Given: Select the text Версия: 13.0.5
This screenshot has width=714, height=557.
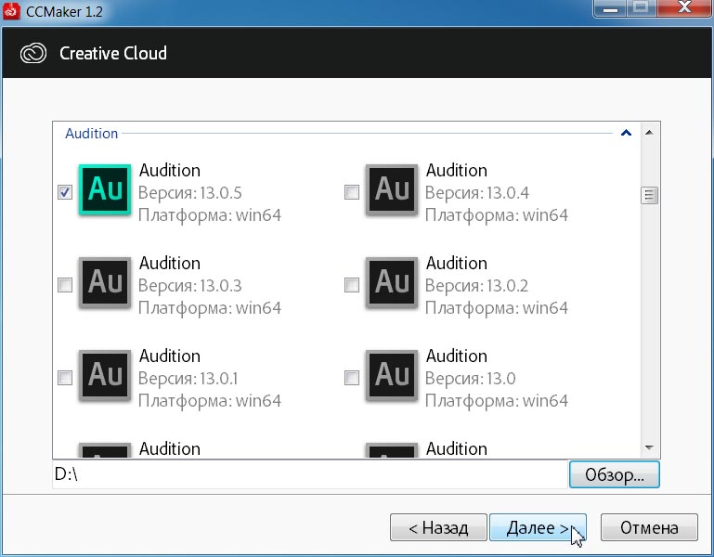Looking at the screenshot, I should 190,193.
